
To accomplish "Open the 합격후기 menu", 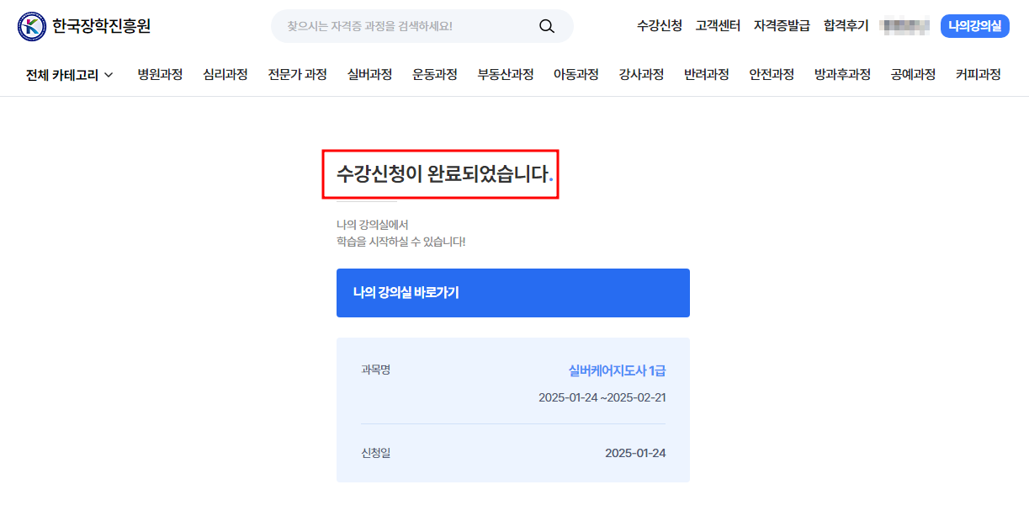I will [846, 25].
